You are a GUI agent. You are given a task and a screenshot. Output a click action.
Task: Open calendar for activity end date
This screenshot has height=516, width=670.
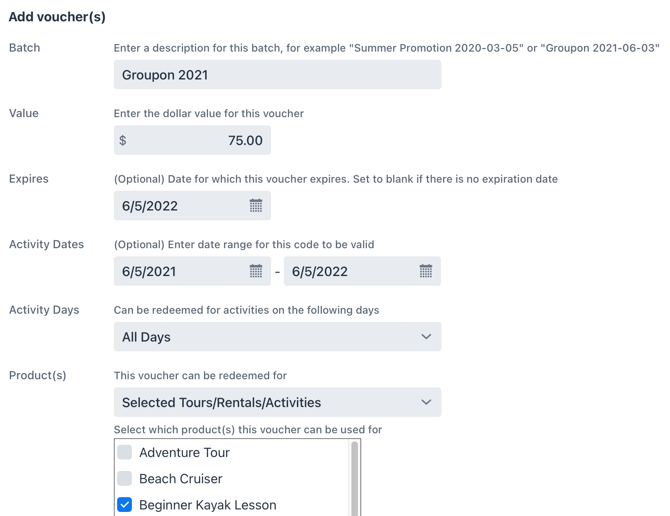point(426,271)
